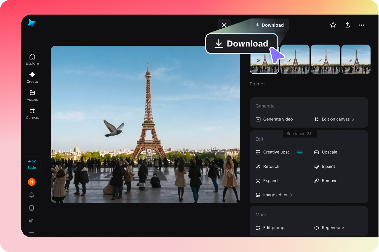Image resolution: width=379 pixels, height=252 pixels.
Task: Favorite the image with the star icon
Action: click(333, 25)
